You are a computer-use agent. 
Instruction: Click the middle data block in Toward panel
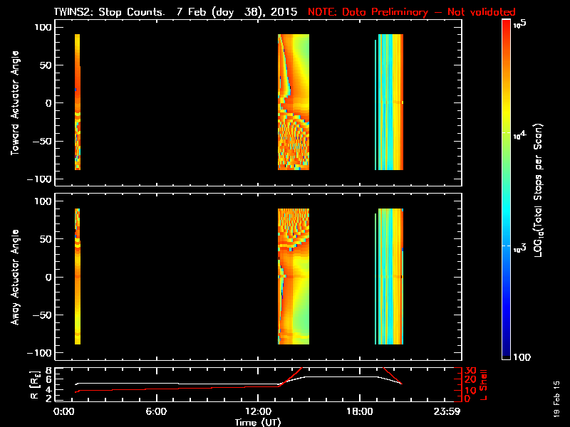[294, 102]
